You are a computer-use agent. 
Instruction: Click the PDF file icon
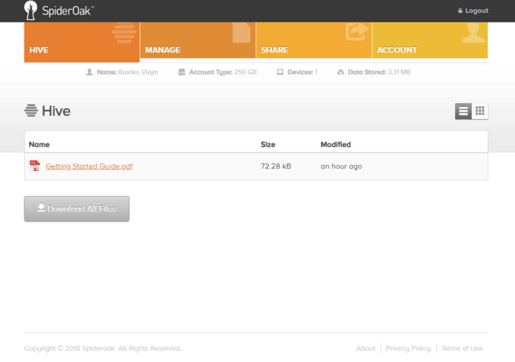click(35, 166)
